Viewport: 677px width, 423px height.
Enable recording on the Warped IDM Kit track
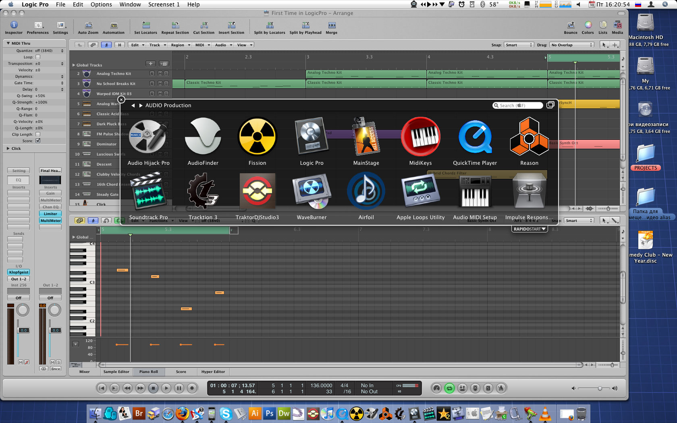click(152, 93)
